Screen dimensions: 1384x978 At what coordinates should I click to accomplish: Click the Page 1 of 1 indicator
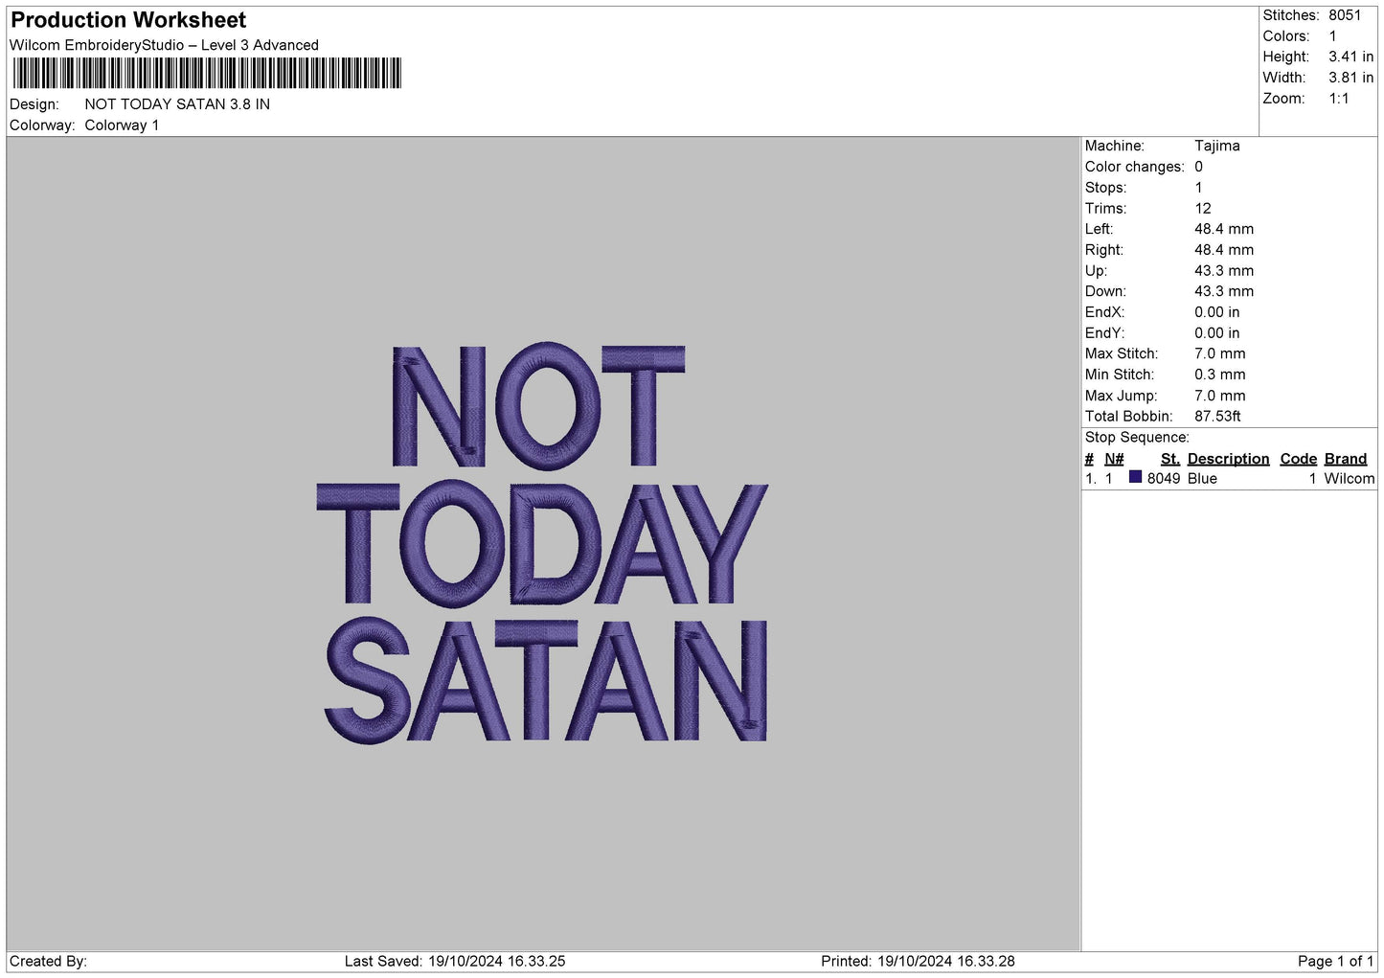[x=1335, y=962]
